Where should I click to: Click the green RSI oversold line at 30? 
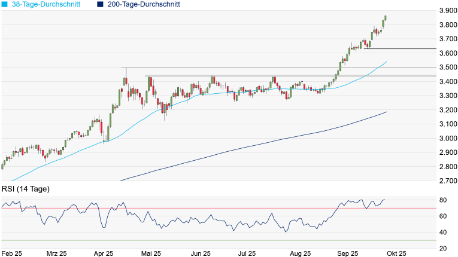pos(219,241)
